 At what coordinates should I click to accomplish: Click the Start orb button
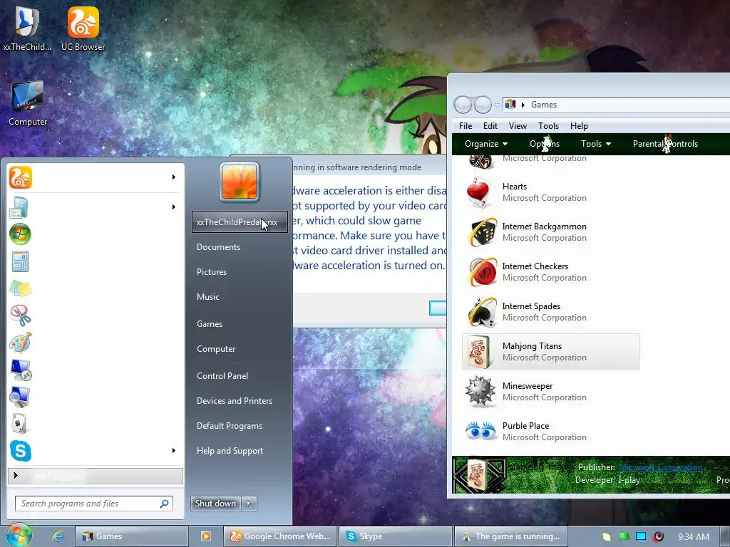click(x=18, y=536)
